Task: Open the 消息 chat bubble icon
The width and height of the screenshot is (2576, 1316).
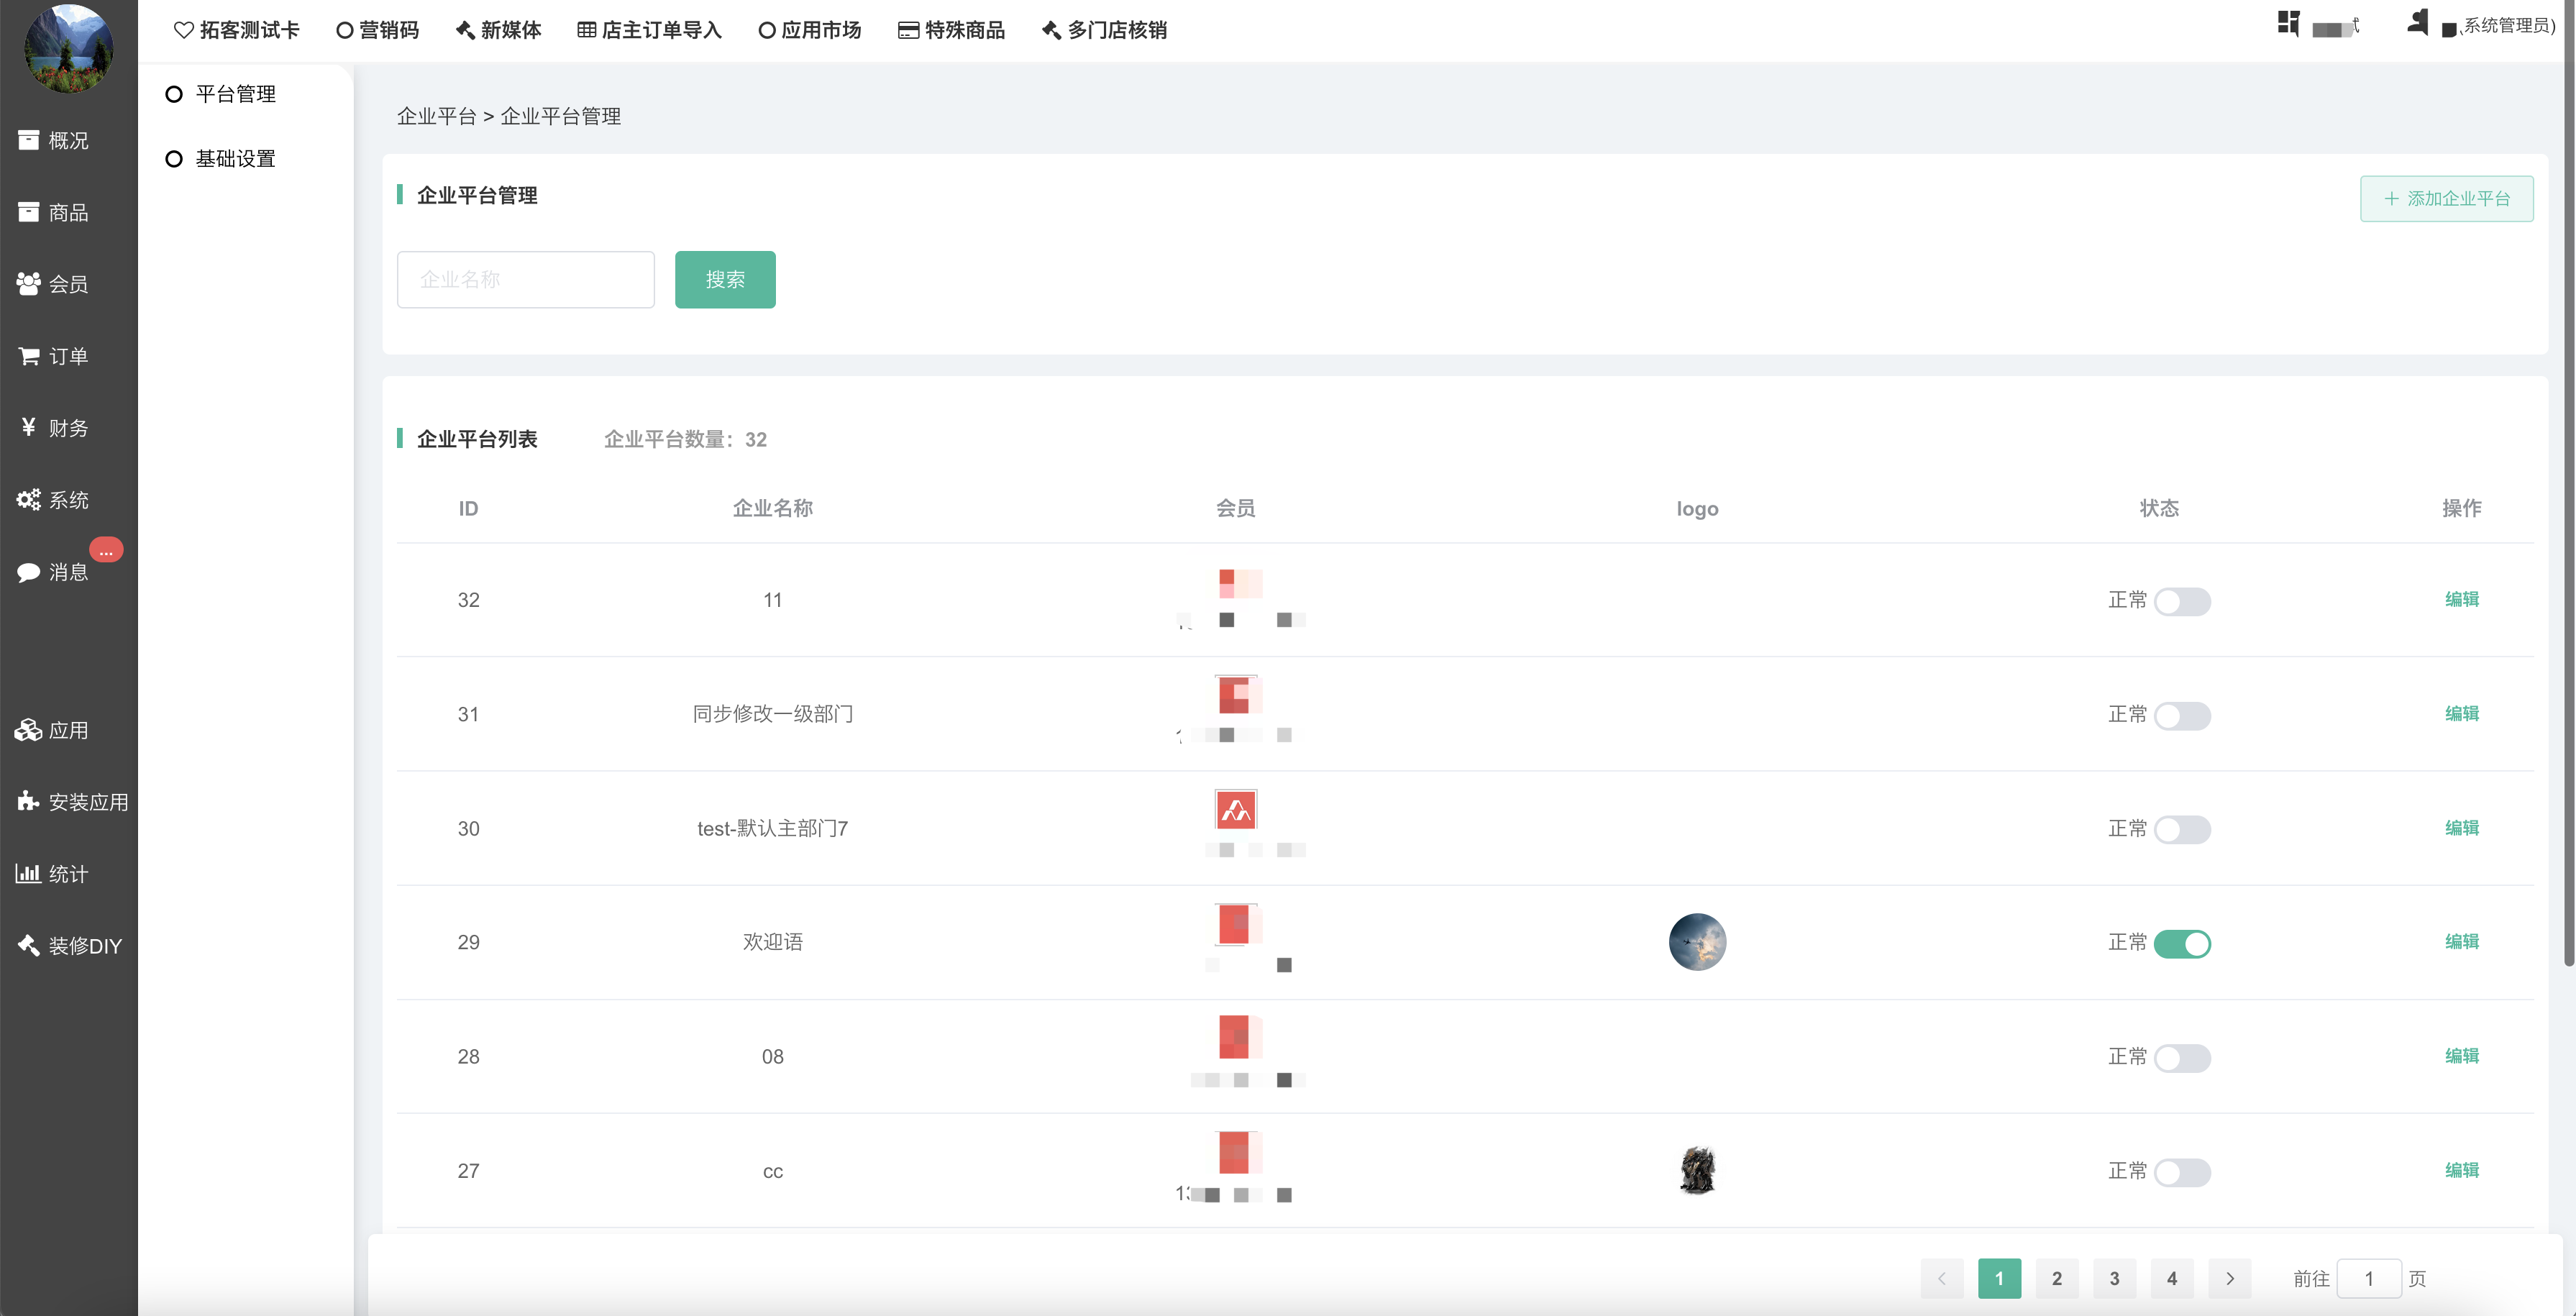Action: point(28,572)
